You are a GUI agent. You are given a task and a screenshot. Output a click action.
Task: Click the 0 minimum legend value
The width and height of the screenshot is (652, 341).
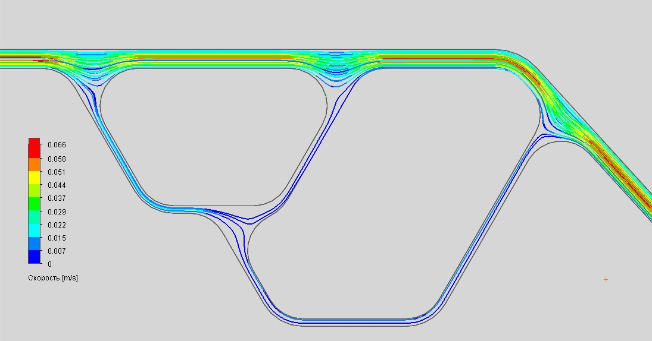(x=49, y=264)
